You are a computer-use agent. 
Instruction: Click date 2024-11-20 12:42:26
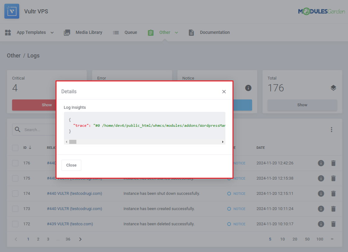(275, 163)
